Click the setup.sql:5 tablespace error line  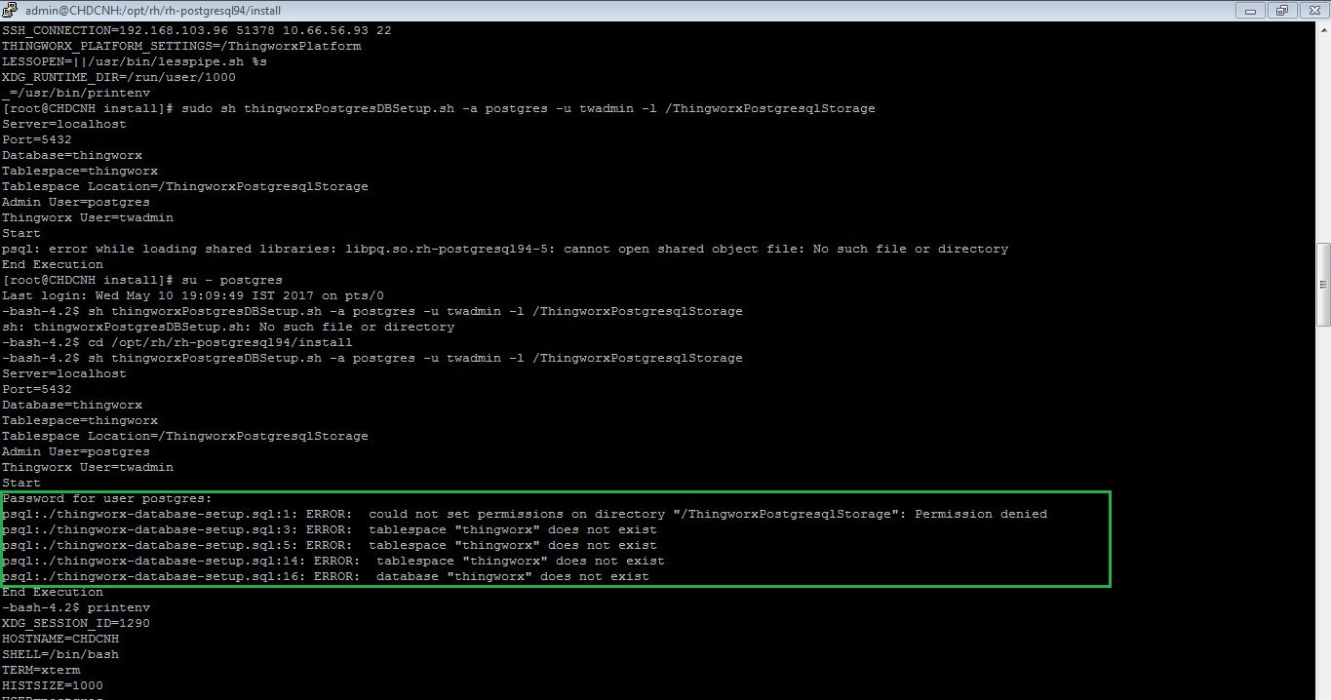tap(330, 545)
